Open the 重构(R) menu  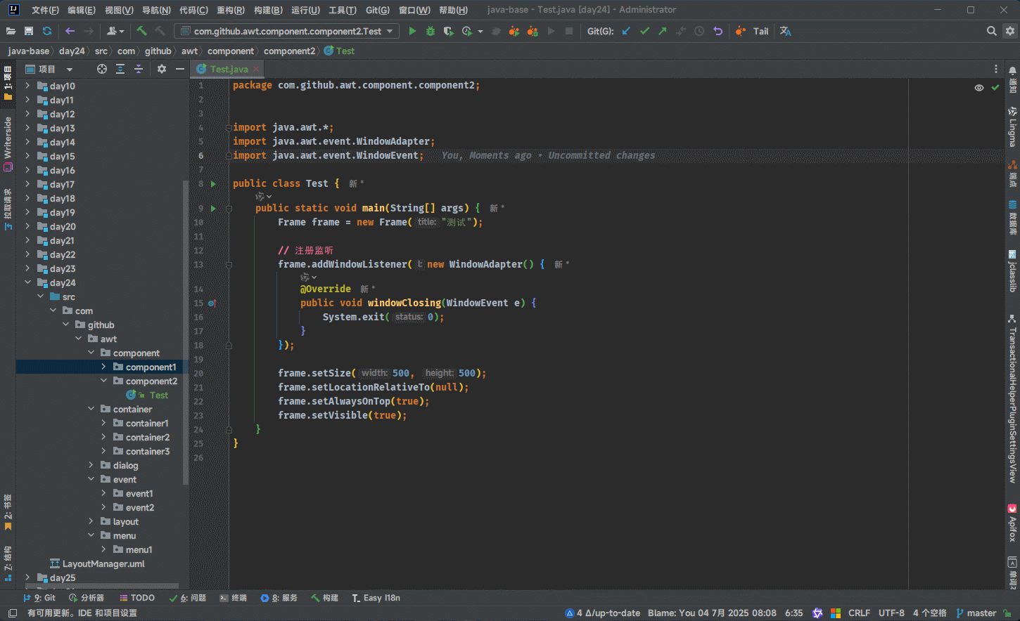[x=230, y=10]
